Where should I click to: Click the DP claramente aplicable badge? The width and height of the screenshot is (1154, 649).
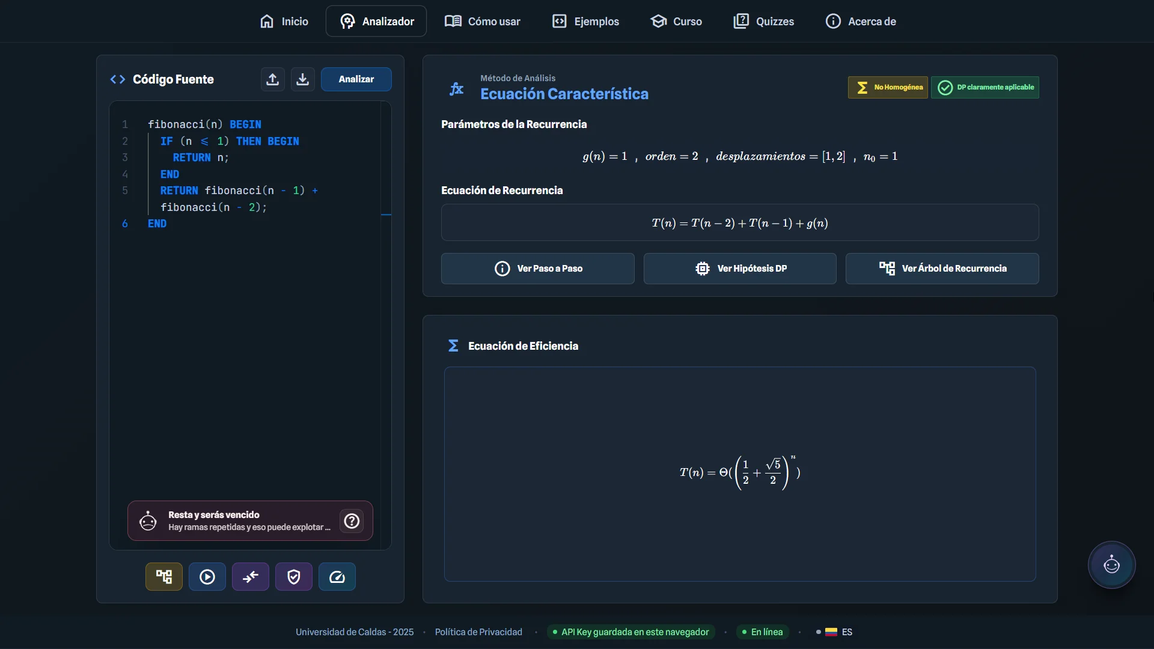[985, 88]
